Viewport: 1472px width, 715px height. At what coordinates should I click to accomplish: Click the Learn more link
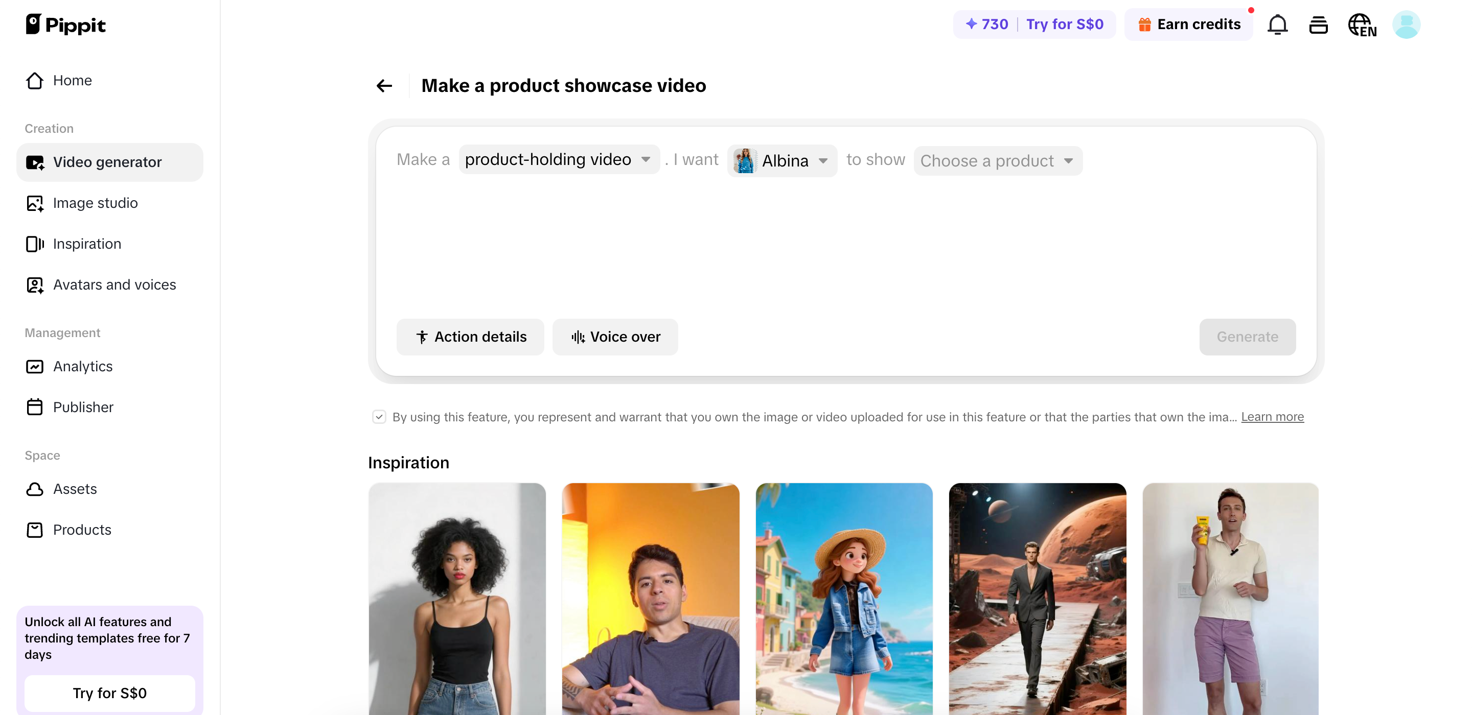pos(1273,417)
